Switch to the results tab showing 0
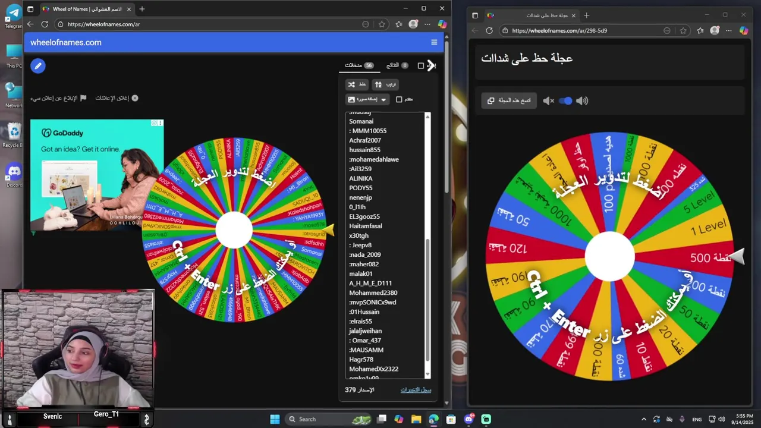Screen dimensions: 761x428 coord(397,65)
